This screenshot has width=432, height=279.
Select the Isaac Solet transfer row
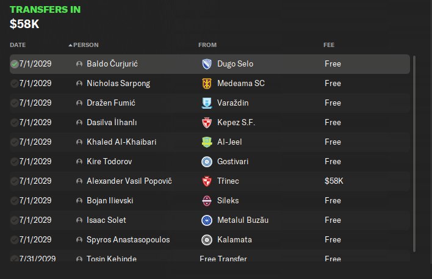[x=210, y=220]
